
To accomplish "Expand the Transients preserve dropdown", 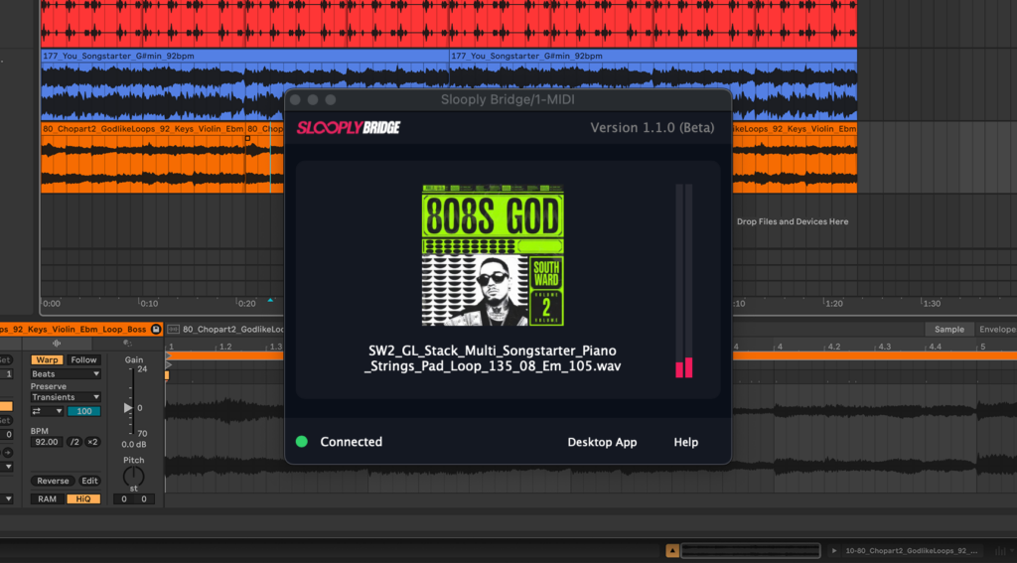I will click(66, 397).
